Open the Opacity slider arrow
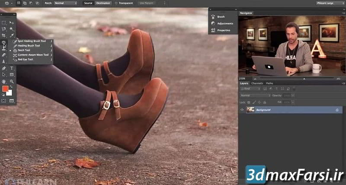 click(293, 96)
